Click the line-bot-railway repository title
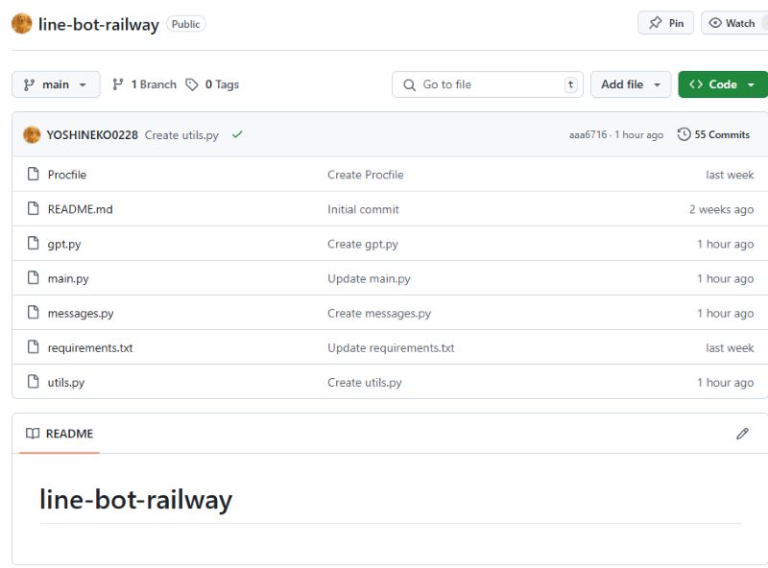 click(x=99, y=25)
